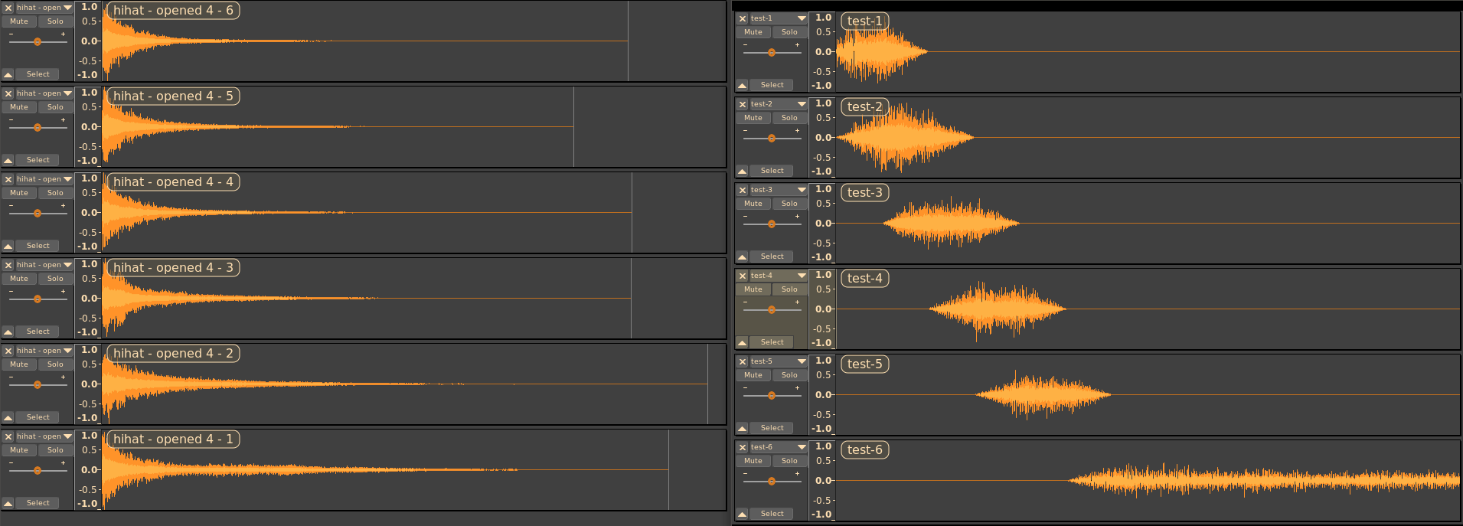Image resolution: width=1463 pixels, height=526 pixels.
Task: Solo the test-5 track
Action: [x=789, y=375]
